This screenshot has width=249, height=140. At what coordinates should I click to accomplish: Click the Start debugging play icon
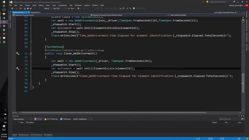(69, 9)
